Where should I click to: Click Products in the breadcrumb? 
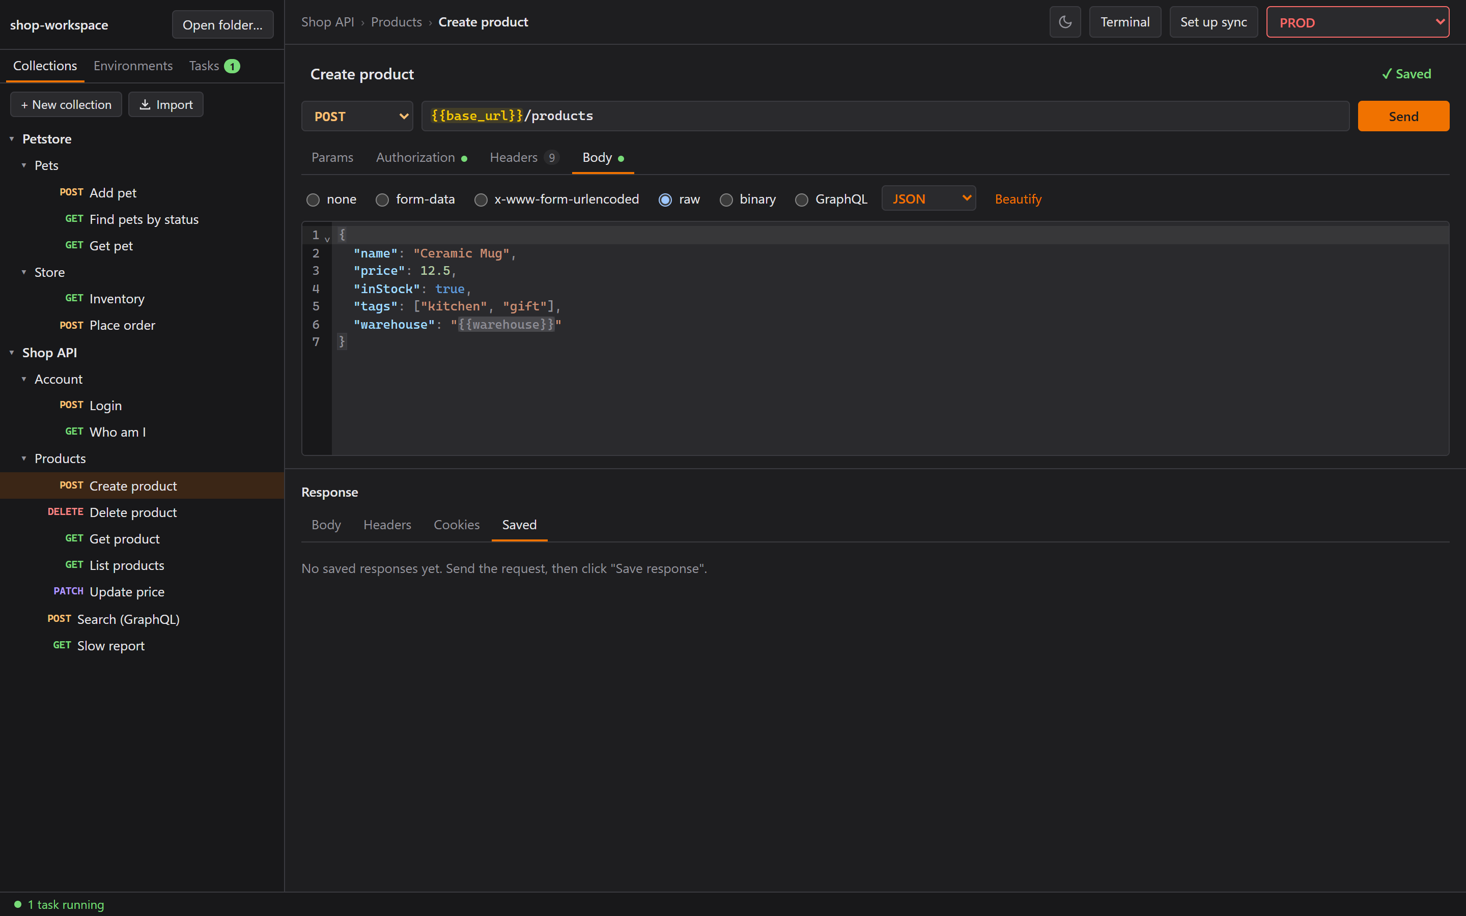coord(396,22)
